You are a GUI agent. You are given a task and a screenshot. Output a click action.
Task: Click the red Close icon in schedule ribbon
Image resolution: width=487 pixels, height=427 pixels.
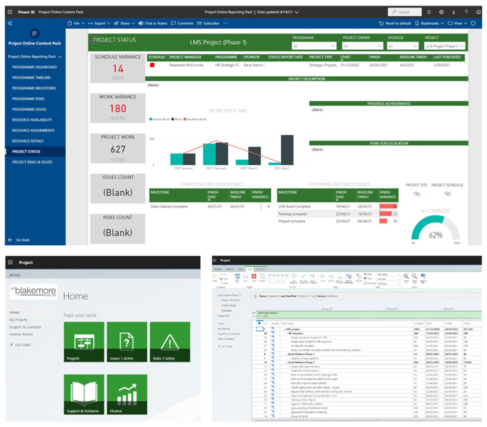click(x=254, y=278)
